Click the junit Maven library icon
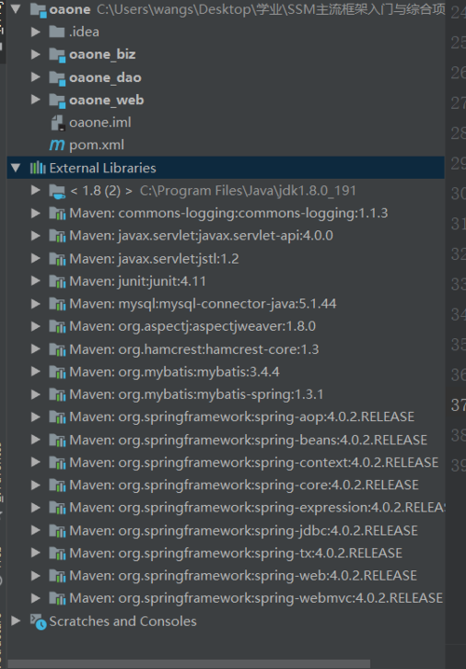This screenshot has height=669, width=466. click(57, 281)
